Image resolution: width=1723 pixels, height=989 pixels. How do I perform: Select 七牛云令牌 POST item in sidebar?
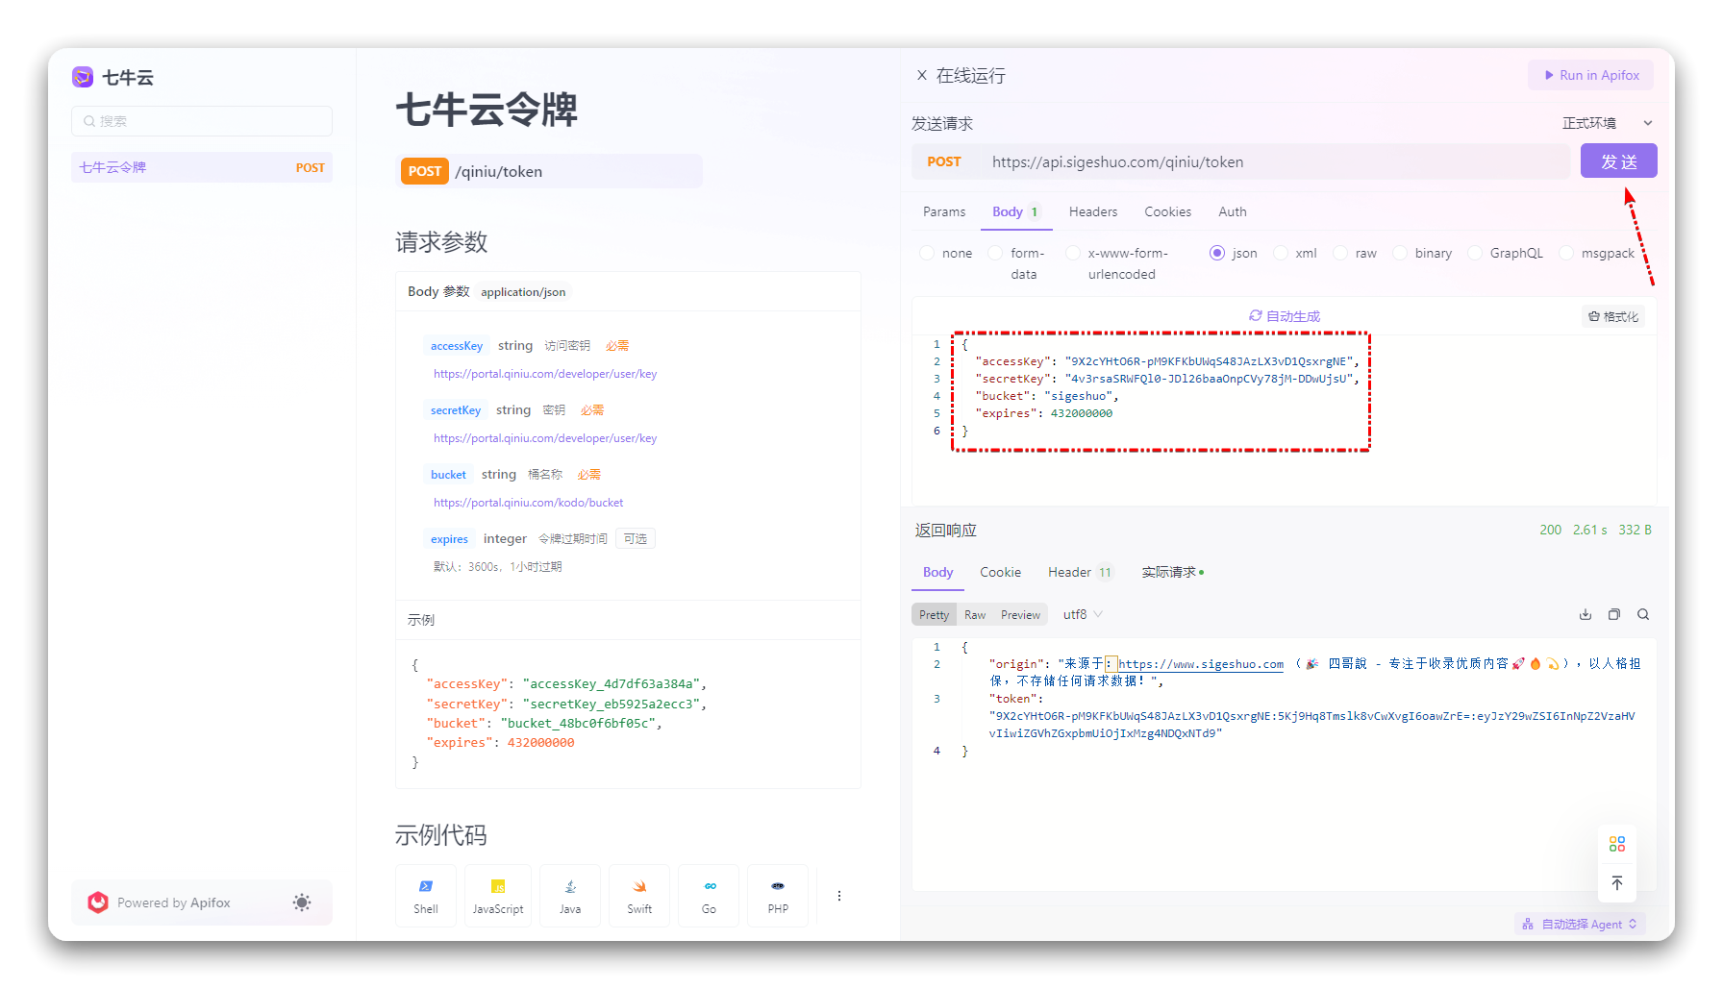(x=202, y=167)
